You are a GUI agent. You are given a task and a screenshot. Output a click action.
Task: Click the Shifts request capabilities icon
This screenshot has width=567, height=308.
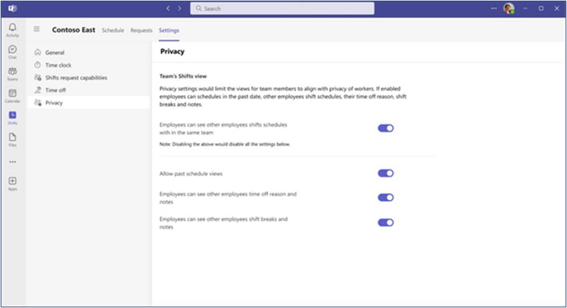click(37, 78)
